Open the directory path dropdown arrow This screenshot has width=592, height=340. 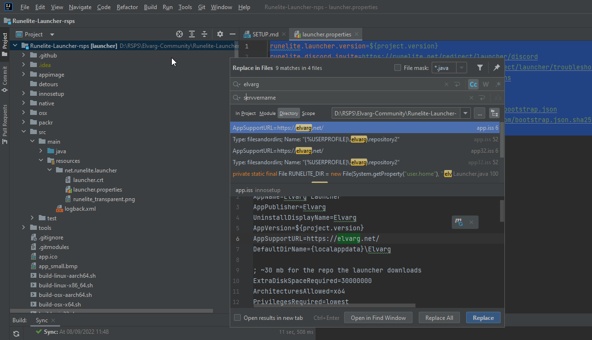[466, 113]
